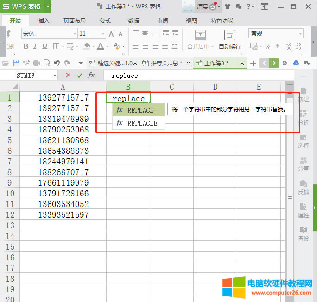The image size is (317, 302).
Task: Confirm formula with green checkmark
Action: pos(80,75)
